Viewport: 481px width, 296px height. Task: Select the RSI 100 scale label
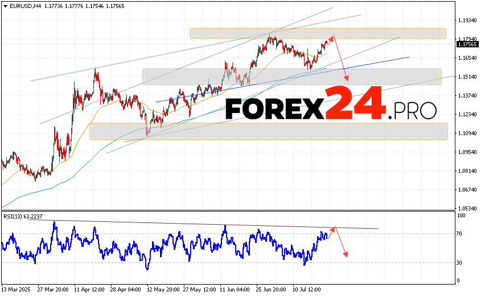[x=461, y=216]
